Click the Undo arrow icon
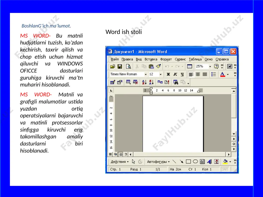The height and width of the screenshot is (197, 263). (x=167, y=66)
